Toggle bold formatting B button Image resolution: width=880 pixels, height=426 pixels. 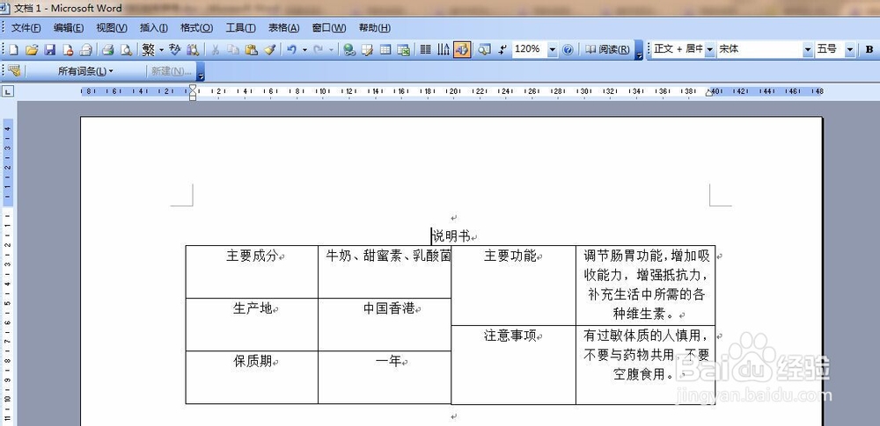(x=869, y=49)
